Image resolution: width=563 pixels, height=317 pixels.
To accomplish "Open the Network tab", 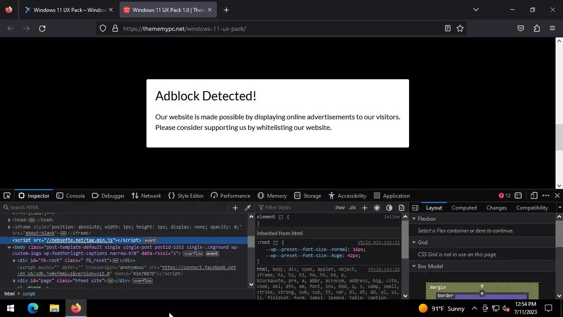I will [x=146, y=195].
